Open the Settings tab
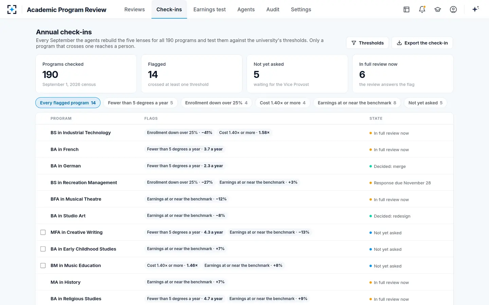Image resolution: width=489 pixels, height=305 pixels. tap(301, 9)
